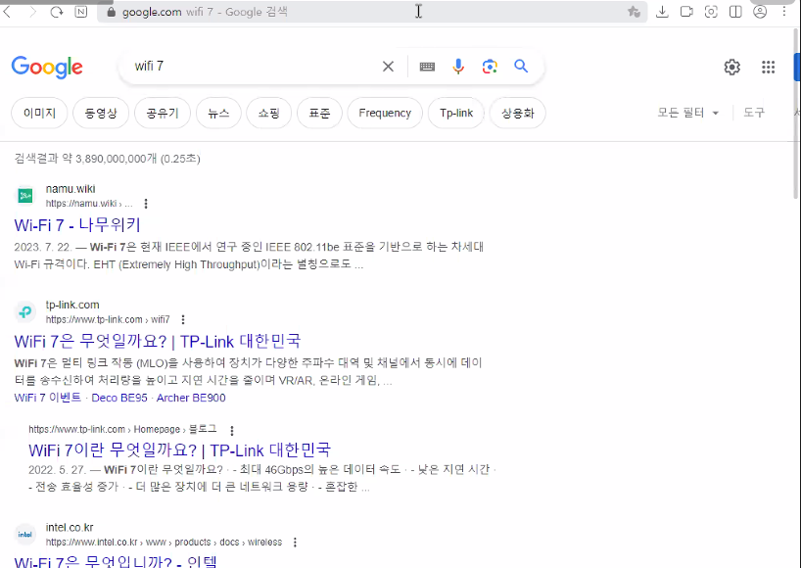
Task: Open more options for intel.co.kr result
Action: (295, 543)
